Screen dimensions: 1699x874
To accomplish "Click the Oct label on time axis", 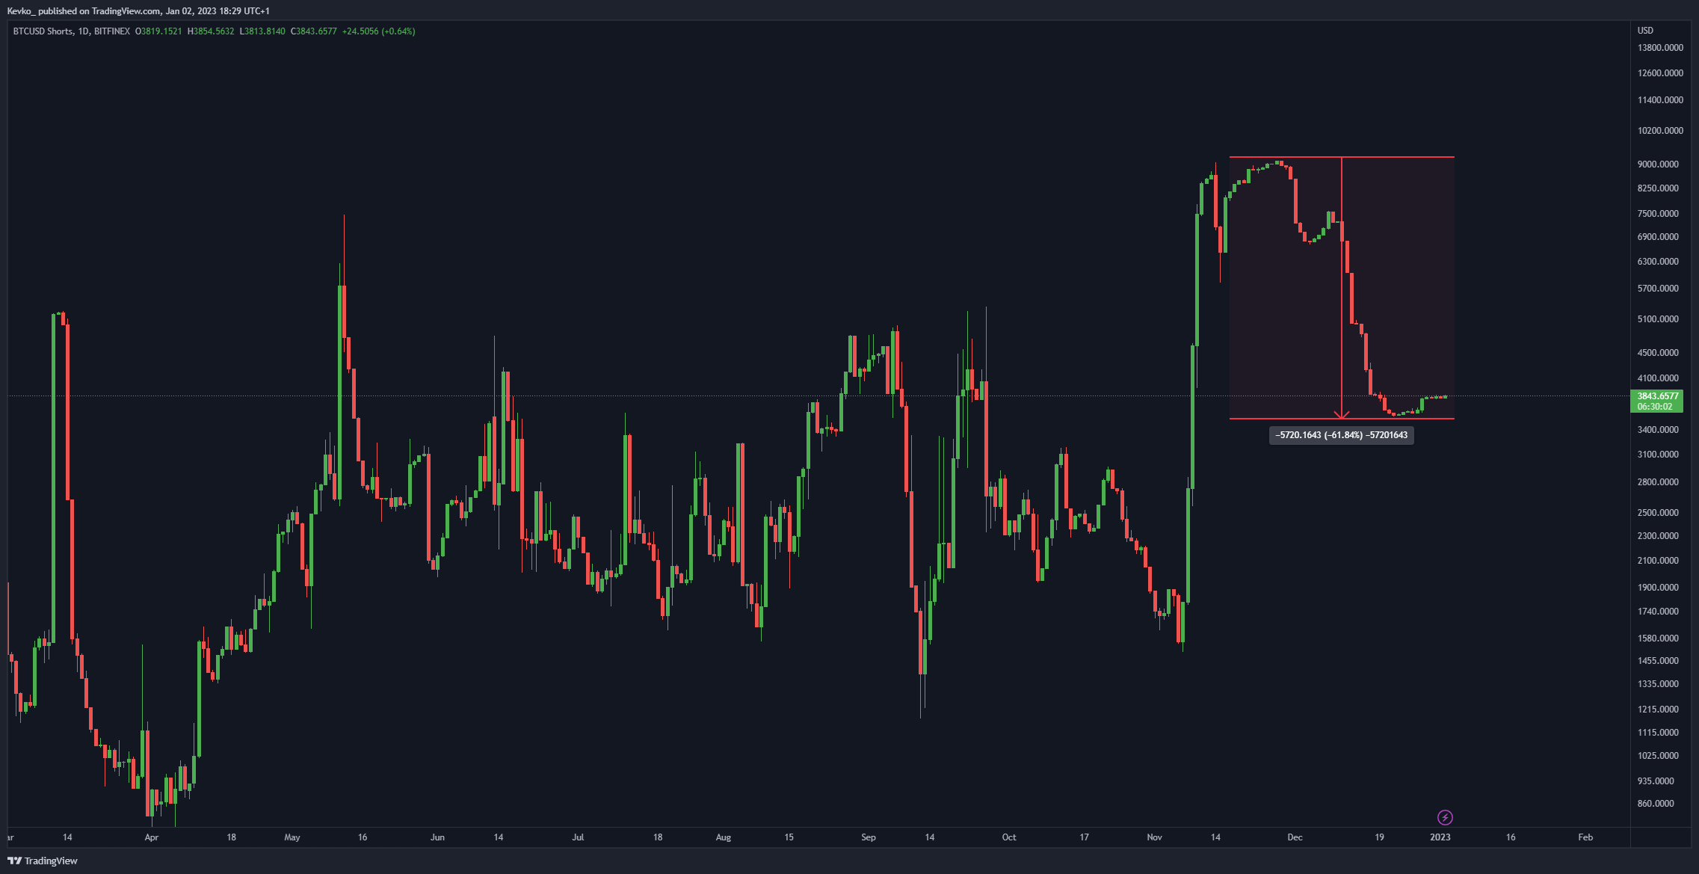I will pos(1008,837).
